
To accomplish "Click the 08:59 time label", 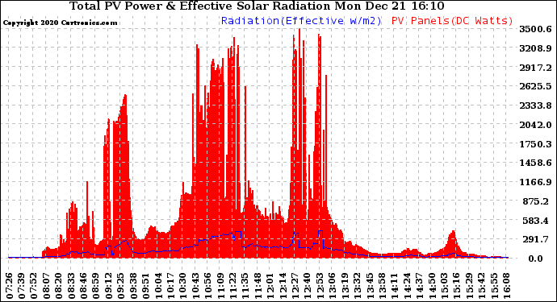I will (x=96, y=286).
